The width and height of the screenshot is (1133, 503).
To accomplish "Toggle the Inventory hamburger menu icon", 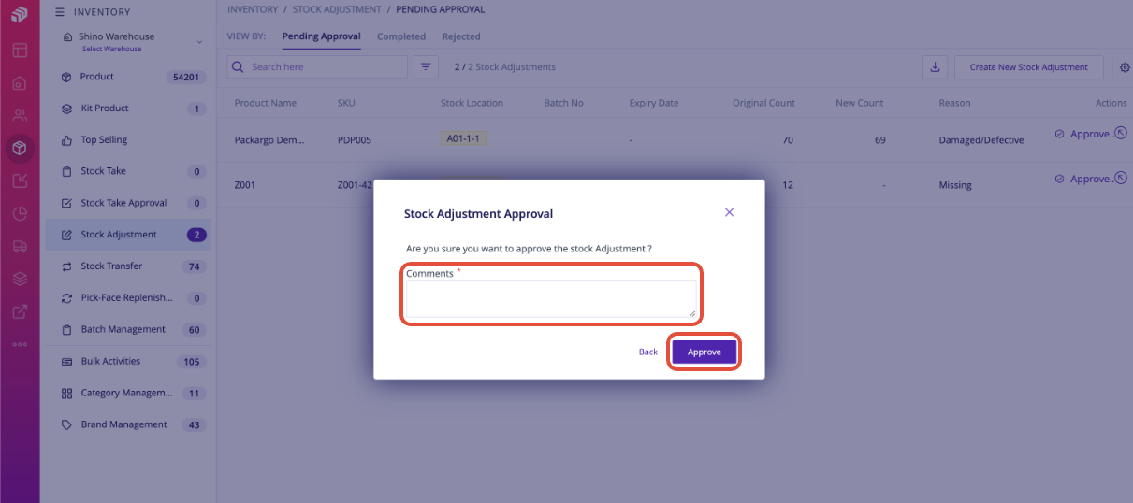I will (60, 12).
